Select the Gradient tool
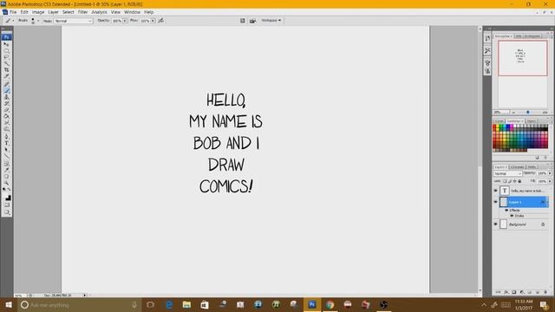The image size is (555, 312). [x=6, y=116]
